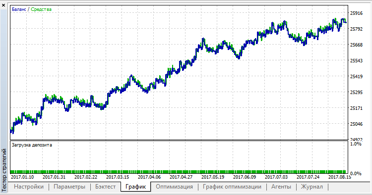This screenshot has height=195, width=372.
Task: Open the График оптимизации tab
Action: 232,187
